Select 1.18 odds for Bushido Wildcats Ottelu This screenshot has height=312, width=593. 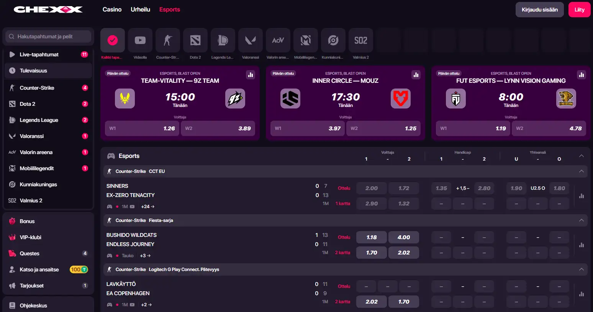pos(372,237)
